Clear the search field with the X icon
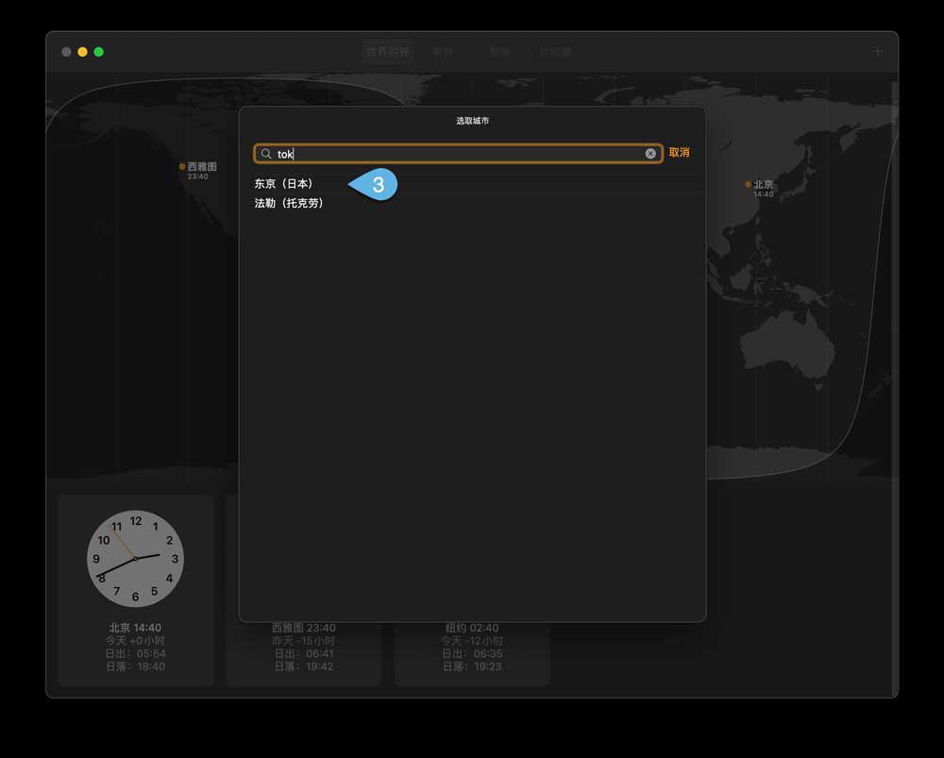 (x=650, y=154)
